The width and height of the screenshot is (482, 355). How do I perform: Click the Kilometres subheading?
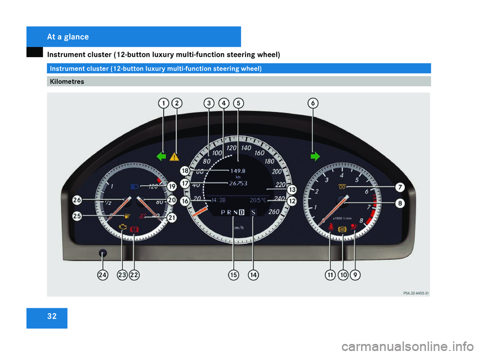pos(67,81)
